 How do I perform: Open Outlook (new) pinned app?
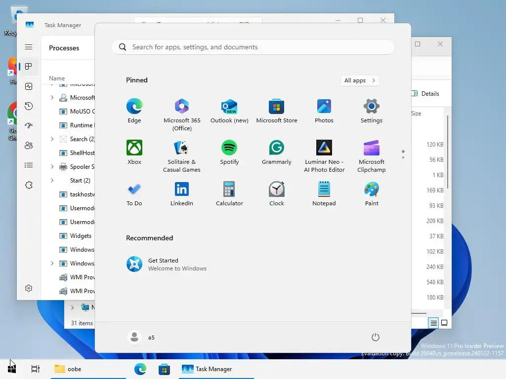click(229, 111)
